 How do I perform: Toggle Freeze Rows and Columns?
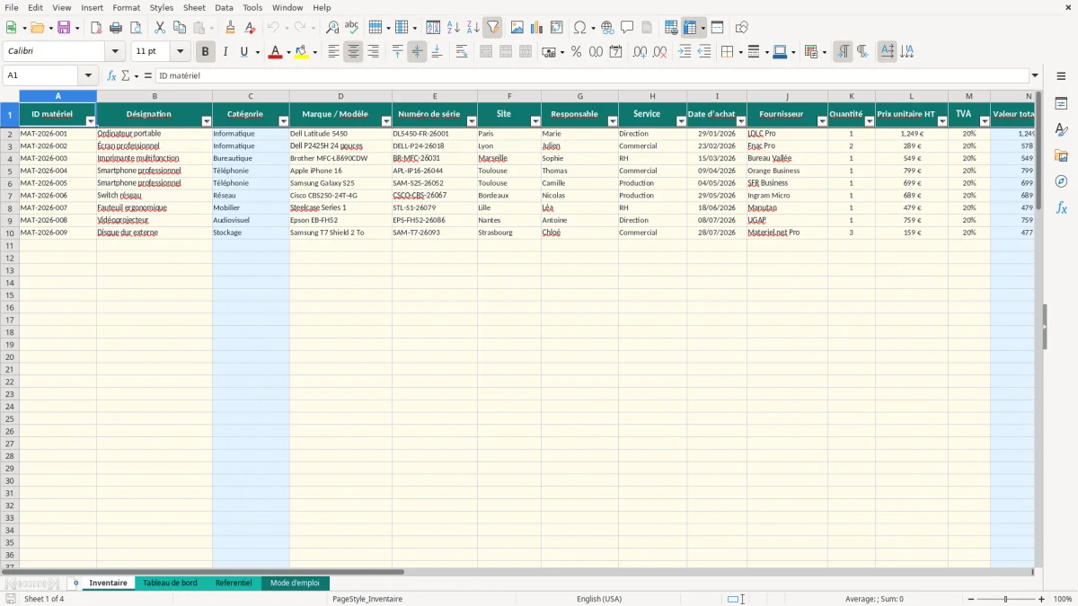(691, 28)
